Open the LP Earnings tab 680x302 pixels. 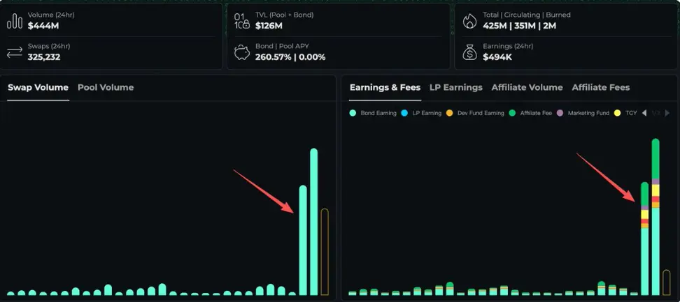point(456,87)
